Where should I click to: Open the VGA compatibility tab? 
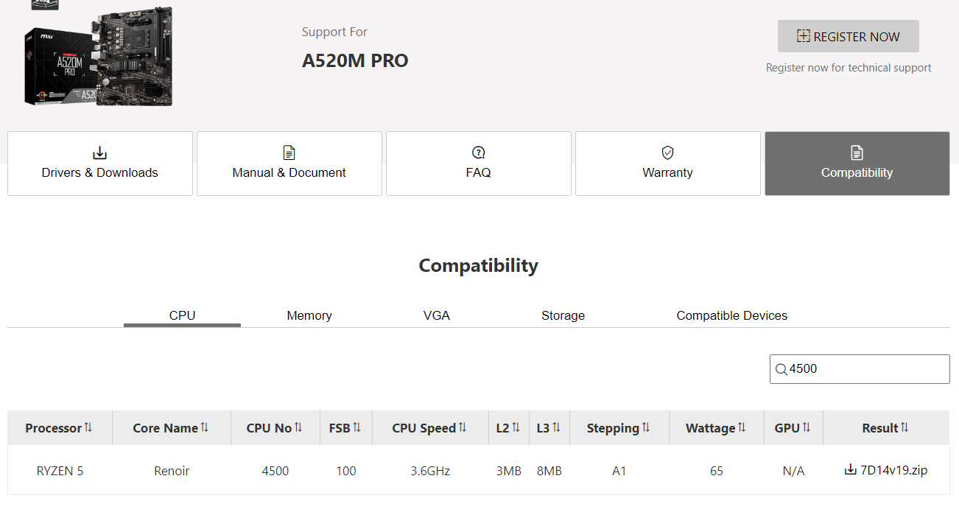[436, 315]
